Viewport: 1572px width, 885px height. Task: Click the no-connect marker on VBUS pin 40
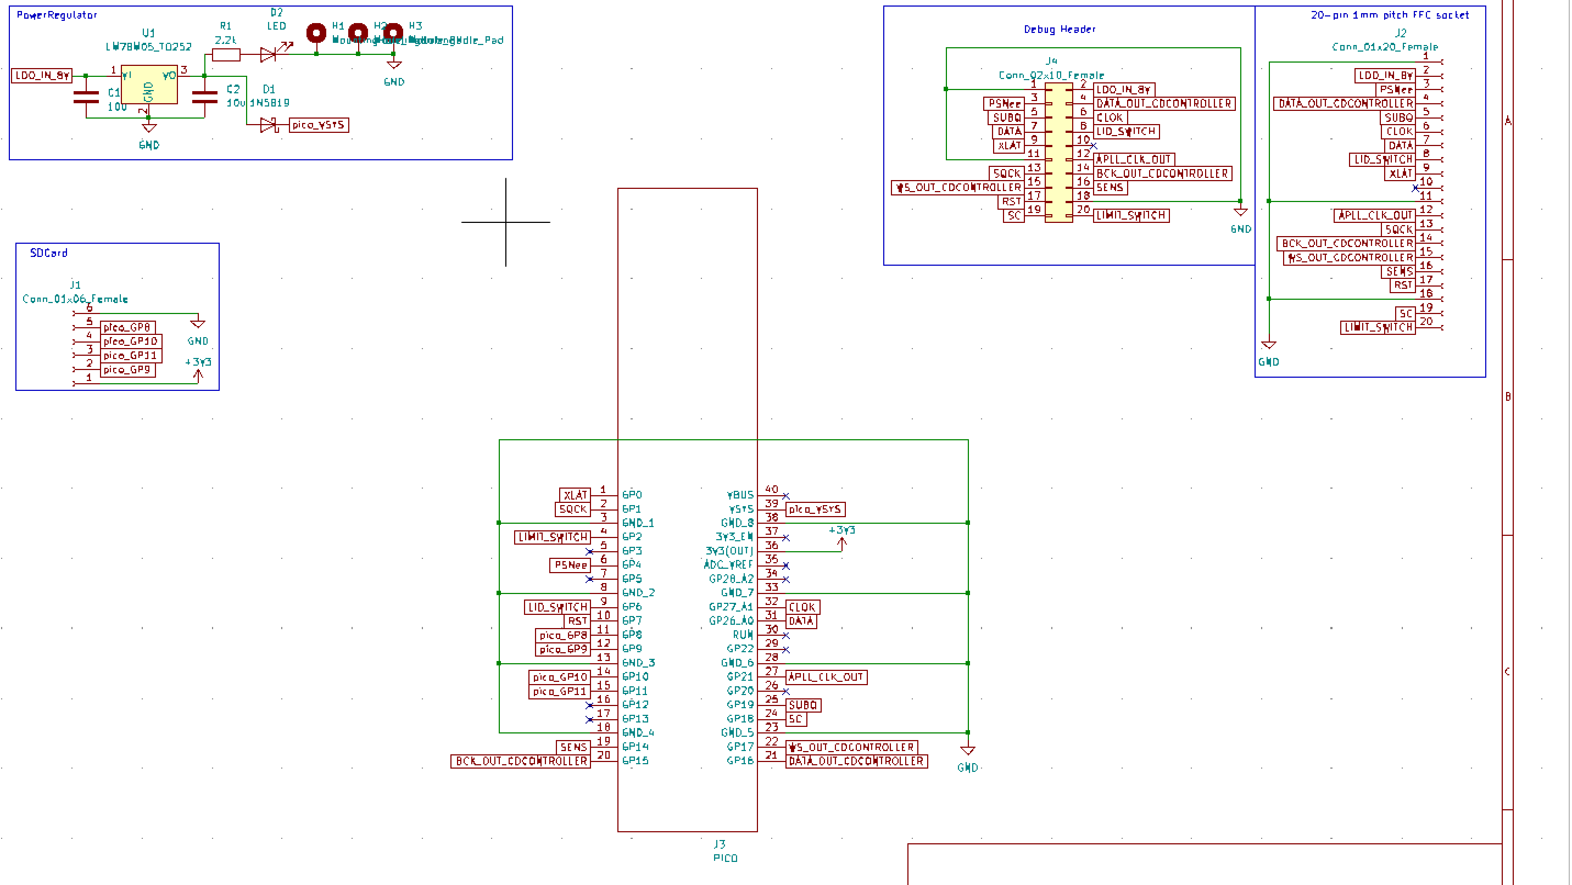coord(786,496)
